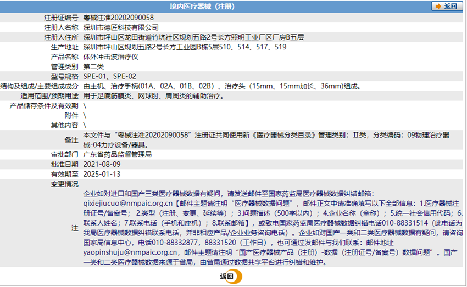Click the 变更情况 row label
Screen dimensions: 467x287
pyautogui.click(x=64, y=184)
